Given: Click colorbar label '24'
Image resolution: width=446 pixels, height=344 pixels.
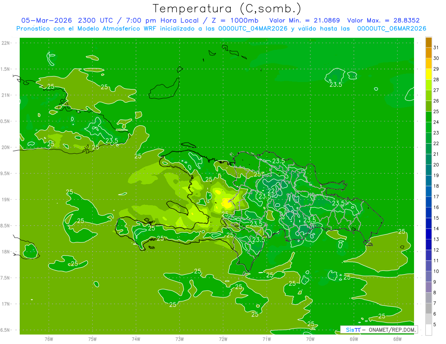Looking at the screenshot, I should tap(436, 122).
